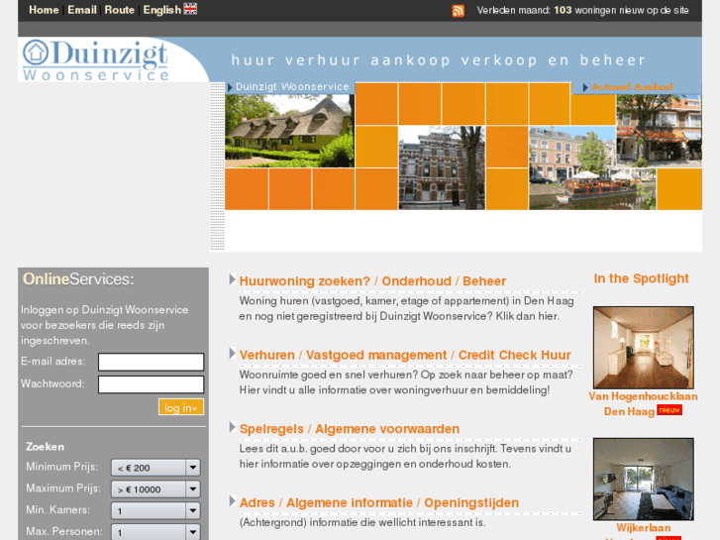Screen dimensions: 720x540
Task: Click the triangle before Actueel Aanbod
Action: tap(585, 87)
